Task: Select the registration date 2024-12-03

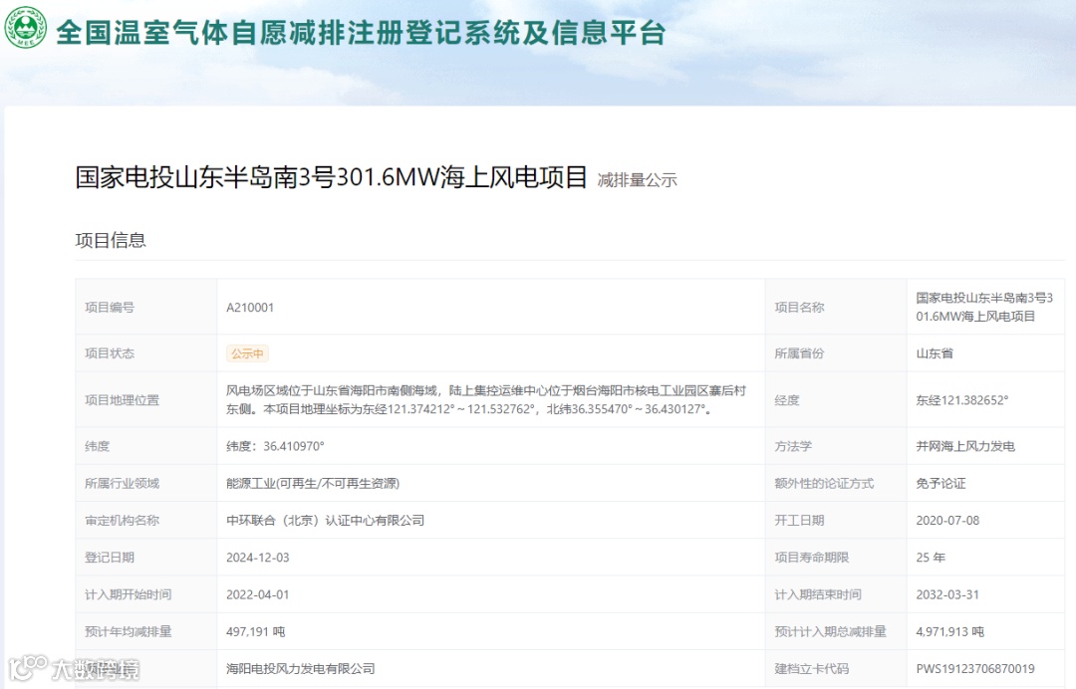Action: coord(258,558)
